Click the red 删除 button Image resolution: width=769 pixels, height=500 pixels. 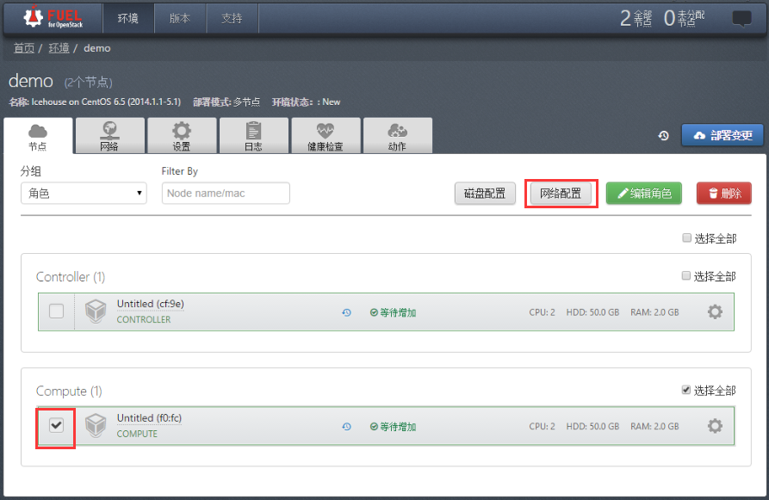[x=724, y=193]
